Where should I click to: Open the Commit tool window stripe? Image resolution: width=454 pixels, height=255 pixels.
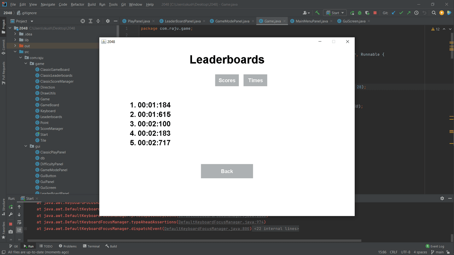tap(3, 47)
